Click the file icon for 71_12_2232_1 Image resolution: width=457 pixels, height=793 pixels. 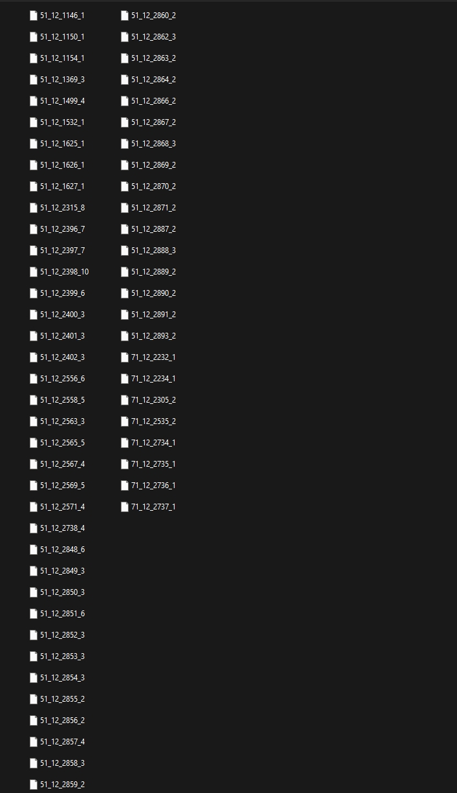125,357
